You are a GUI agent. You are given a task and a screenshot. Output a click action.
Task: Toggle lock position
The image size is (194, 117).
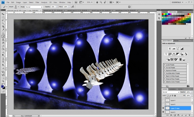click(172, 96)
